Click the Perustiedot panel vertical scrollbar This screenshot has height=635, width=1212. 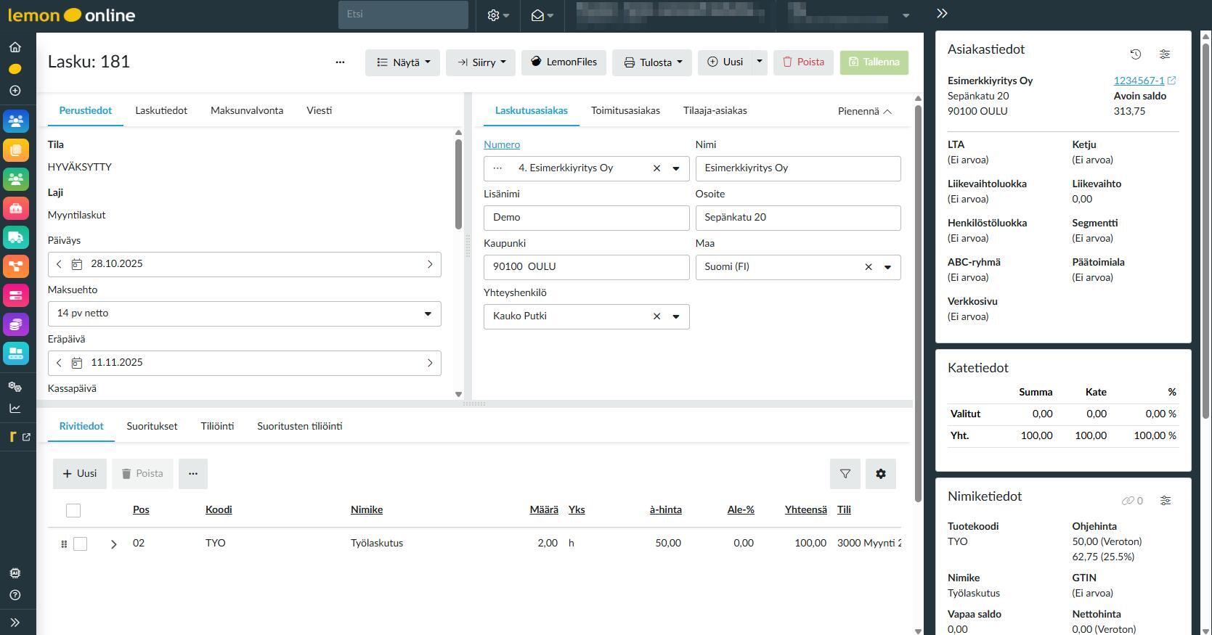458,184
